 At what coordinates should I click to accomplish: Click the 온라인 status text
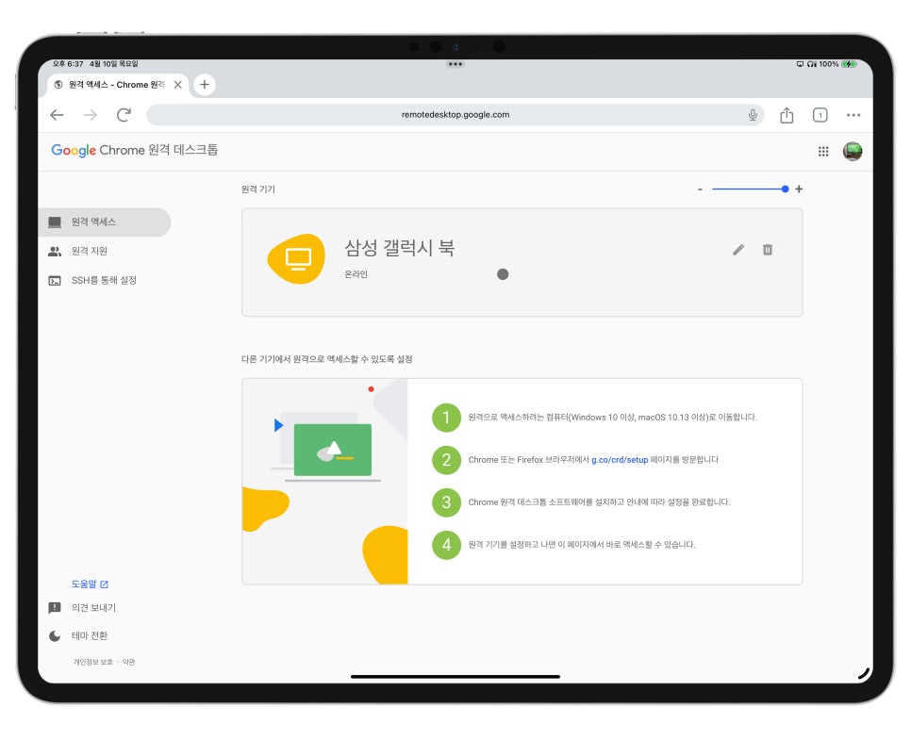coord(356,274)
